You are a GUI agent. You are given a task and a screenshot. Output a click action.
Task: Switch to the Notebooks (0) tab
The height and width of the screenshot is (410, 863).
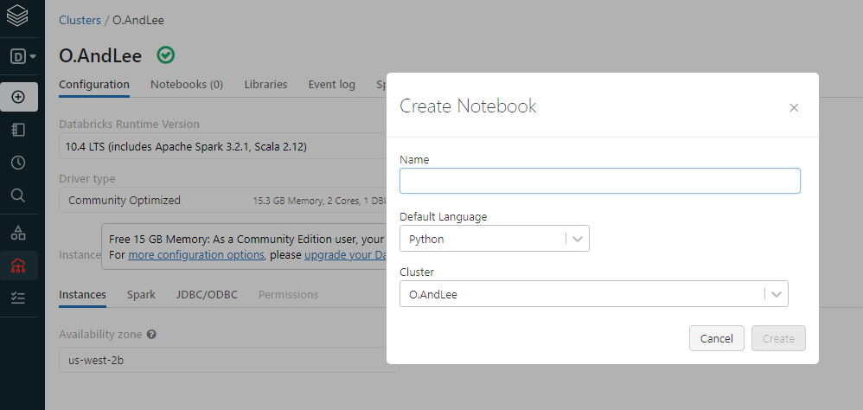(187, 85)
